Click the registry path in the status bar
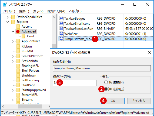Viewport: 154px width, 116px height. 75,113
